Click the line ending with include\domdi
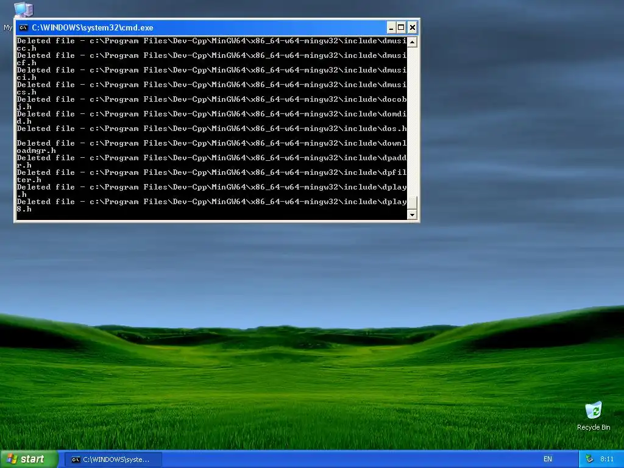Screen dimensions: 624x468 [211, 114]
